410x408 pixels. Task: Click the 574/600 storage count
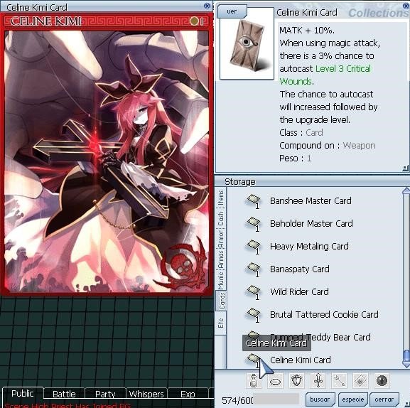pyautogui.click(x=237, y=400)
